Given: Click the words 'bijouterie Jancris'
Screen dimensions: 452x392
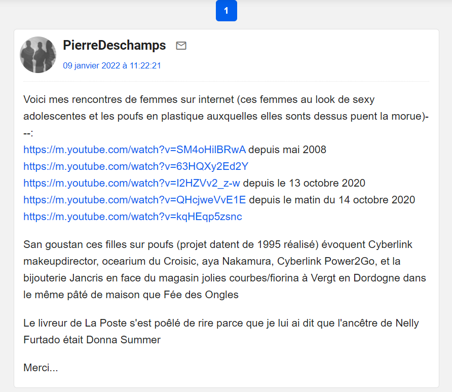Looking at the screenshot, I should point(63,278).
